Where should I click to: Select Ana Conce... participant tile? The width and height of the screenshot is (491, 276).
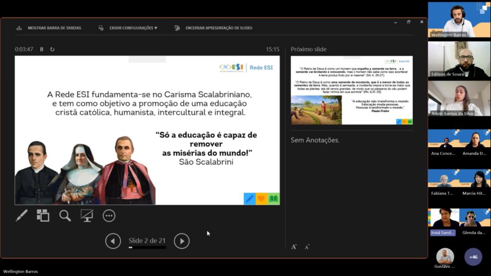[444, 143]
